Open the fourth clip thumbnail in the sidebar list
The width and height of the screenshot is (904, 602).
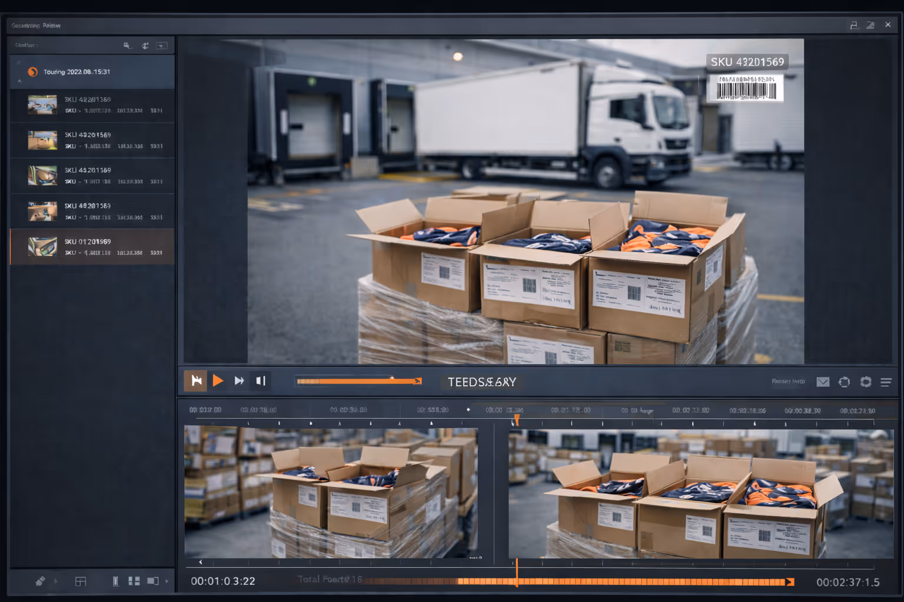click(42, 211)
